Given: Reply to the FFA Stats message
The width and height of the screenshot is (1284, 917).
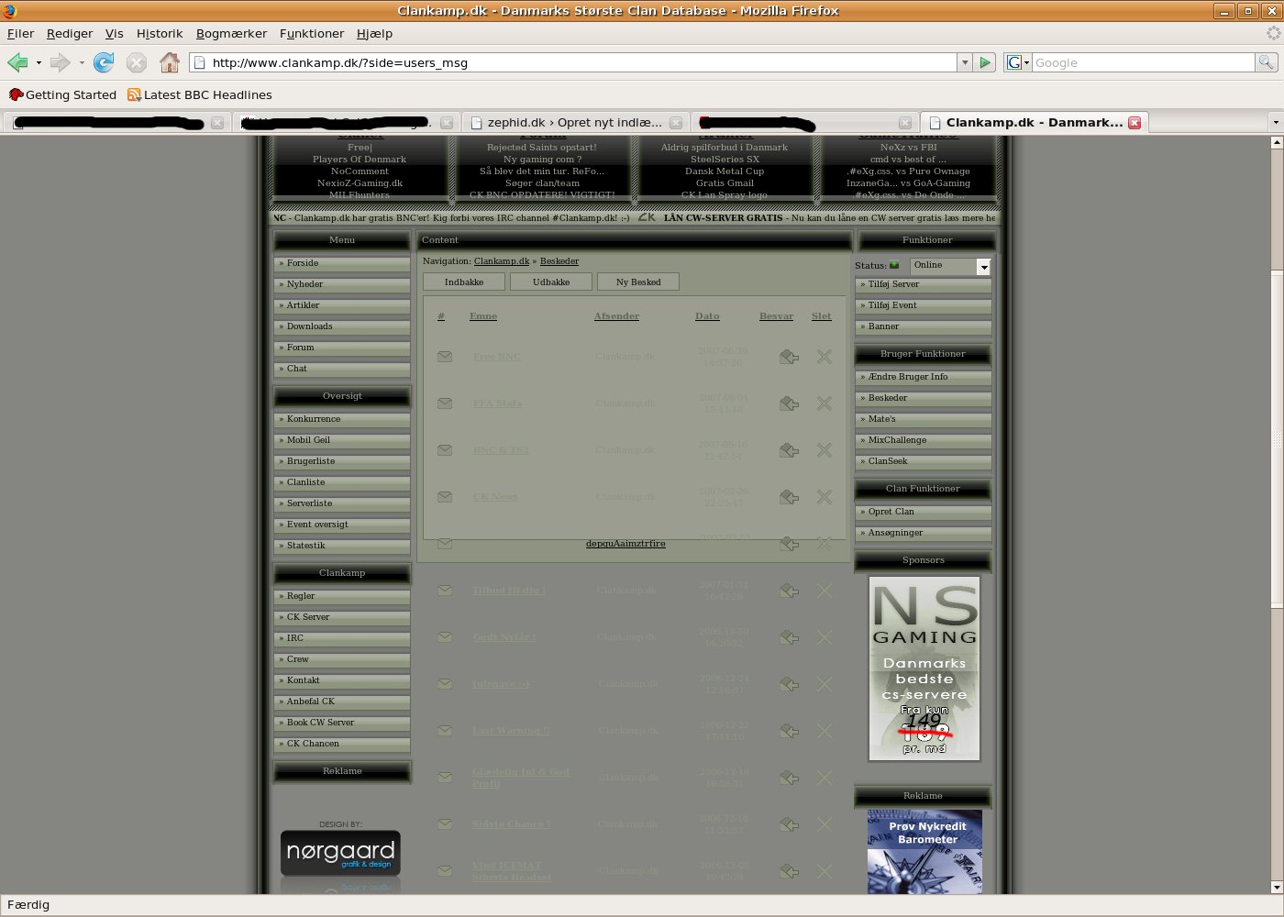Looking at the screenshot, I should [x=789, y=403].
